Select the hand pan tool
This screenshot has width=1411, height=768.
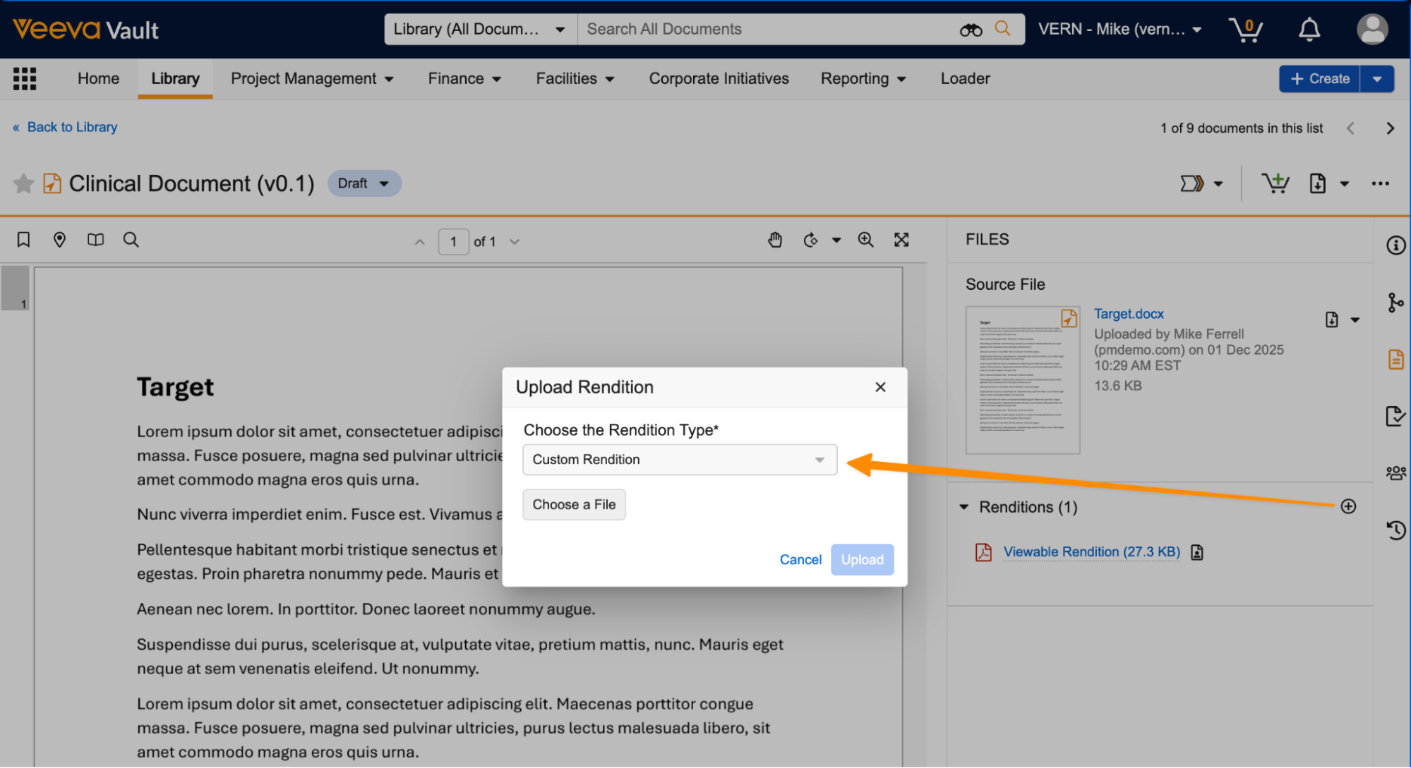tap(775, 240)
